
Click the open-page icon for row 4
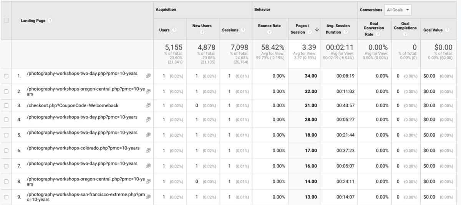coord(148,120)
